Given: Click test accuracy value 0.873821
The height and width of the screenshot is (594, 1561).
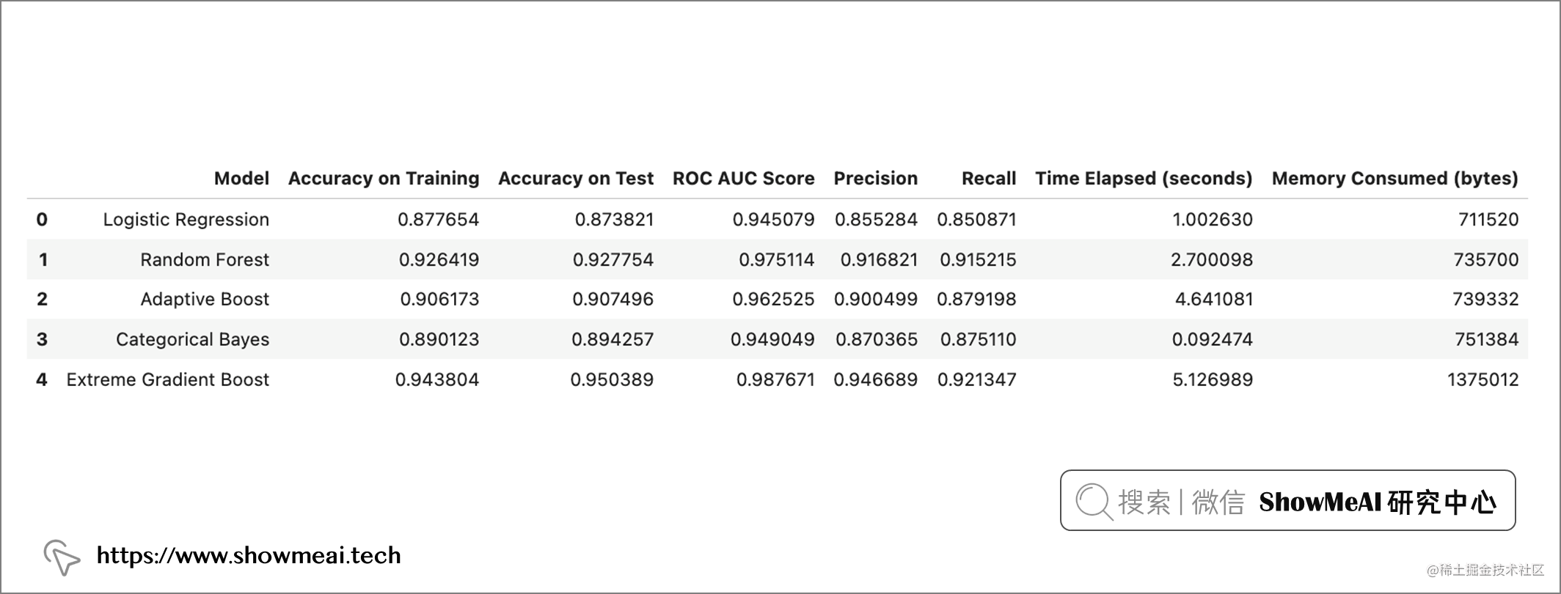Looking at the screenshot, I should click(614, 220).
